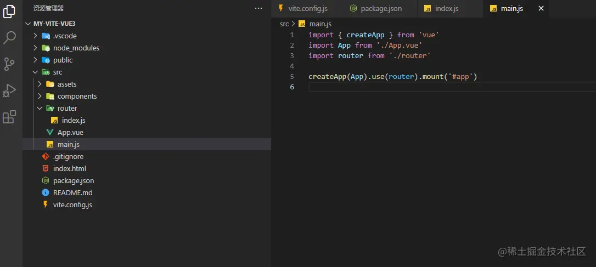The height and width of the screenshot is (267, 596).
Task: Click the src breadcrumb segment
Action: [x=284, y=24]
